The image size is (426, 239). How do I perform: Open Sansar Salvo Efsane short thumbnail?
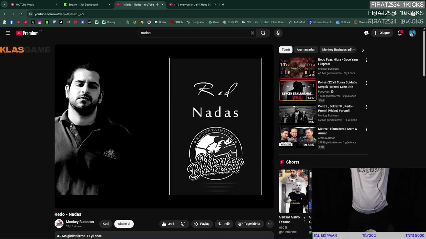coord(294,191)
